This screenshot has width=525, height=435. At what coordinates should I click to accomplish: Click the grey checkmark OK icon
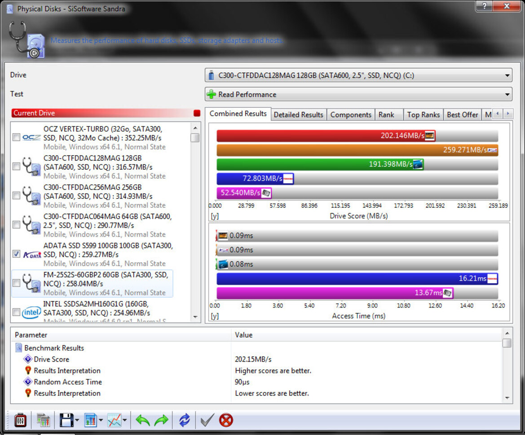(207, 420)
